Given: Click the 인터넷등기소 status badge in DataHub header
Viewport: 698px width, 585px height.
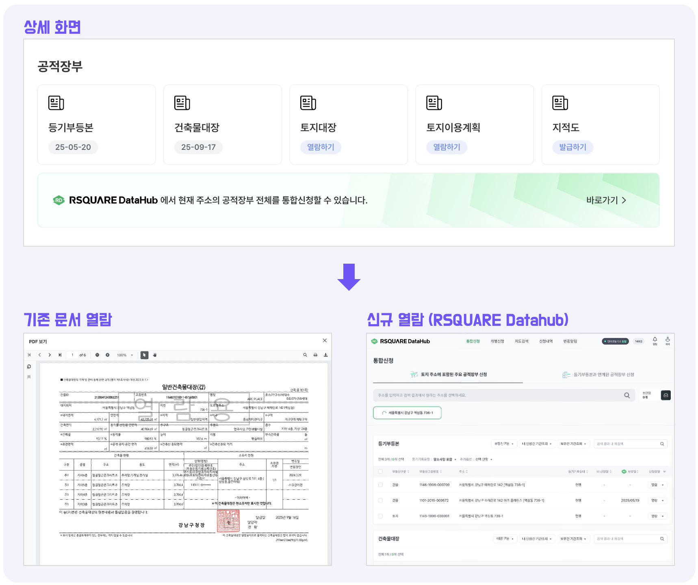Looking at the screenshot, I should (615, 341).
